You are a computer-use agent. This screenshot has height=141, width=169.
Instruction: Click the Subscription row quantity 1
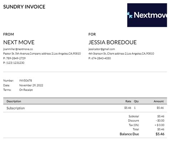point(135,108)
